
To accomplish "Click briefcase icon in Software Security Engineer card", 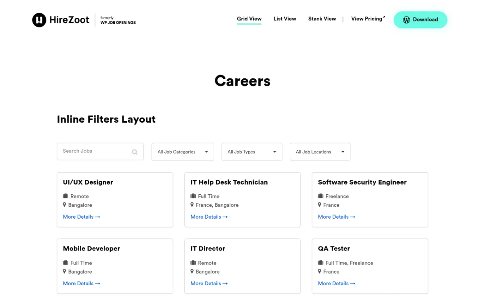I will (x=321, y=196).
